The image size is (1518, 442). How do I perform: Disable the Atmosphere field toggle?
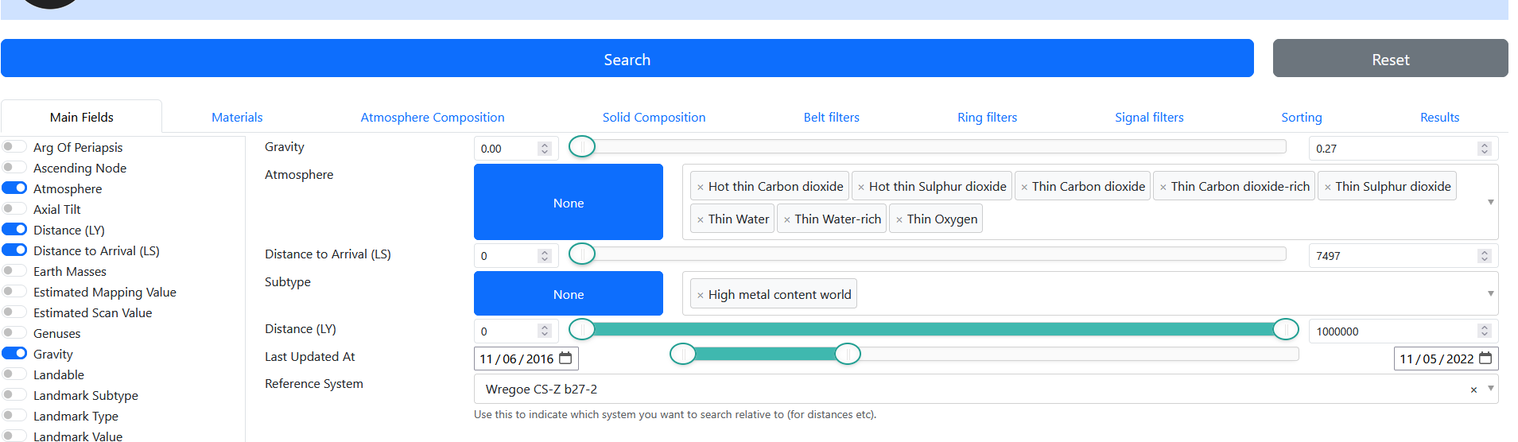pyautogui.click(x=14, y=188)
